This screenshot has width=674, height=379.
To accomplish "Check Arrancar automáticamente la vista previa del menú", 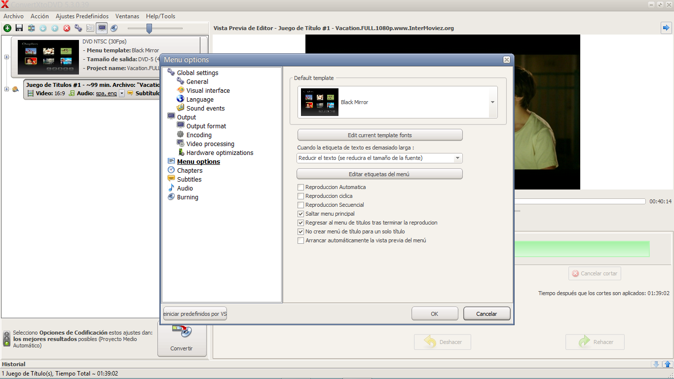I will click(301, 241).
